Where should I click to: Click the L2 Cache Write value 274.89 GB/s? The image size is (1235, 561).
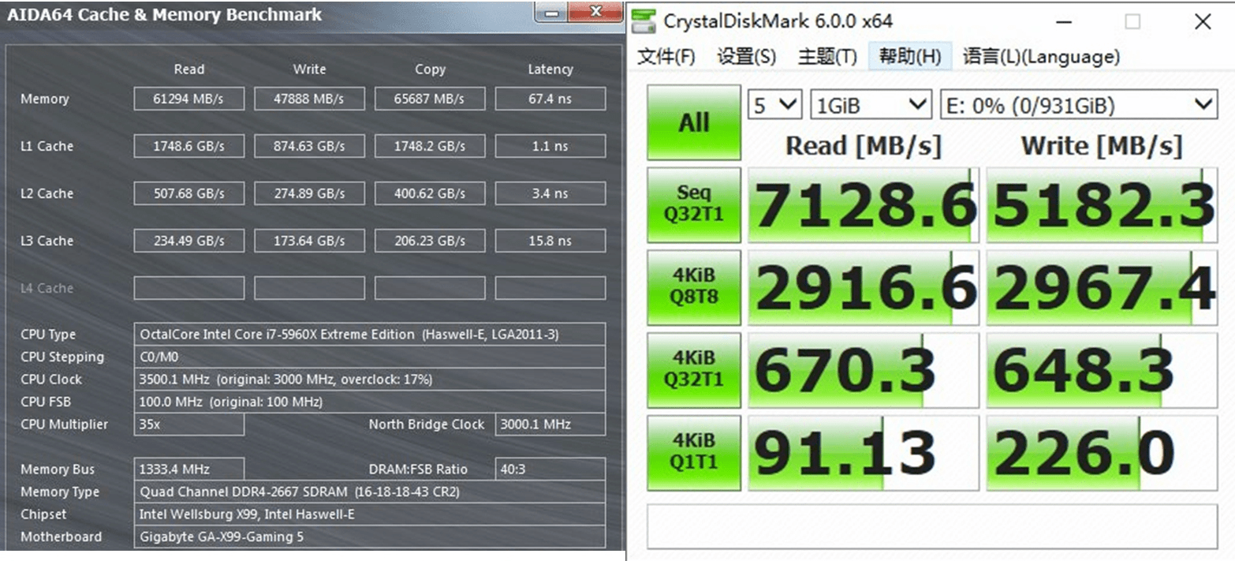[x=309, y=193]
